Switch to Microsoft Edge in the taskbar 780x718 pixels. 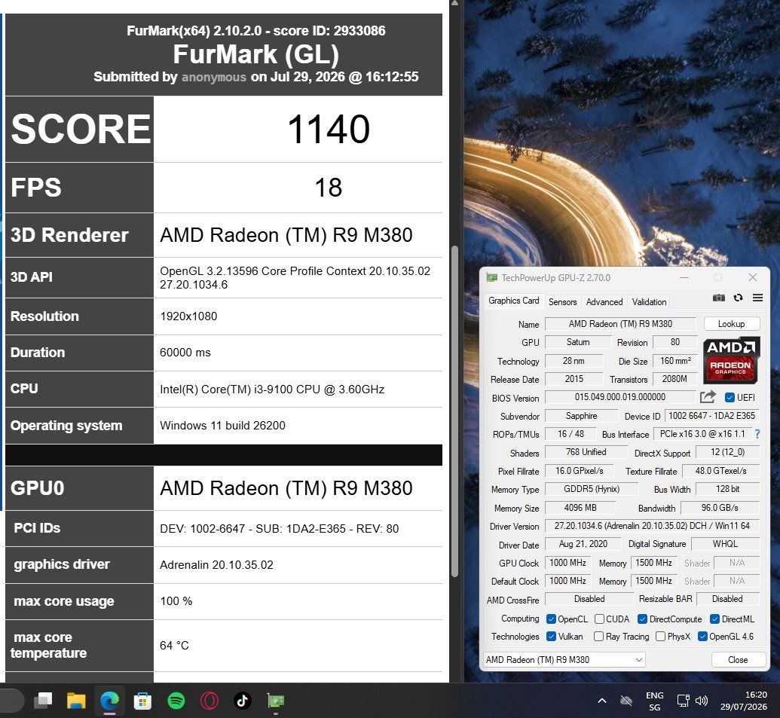tap(109, 701)
